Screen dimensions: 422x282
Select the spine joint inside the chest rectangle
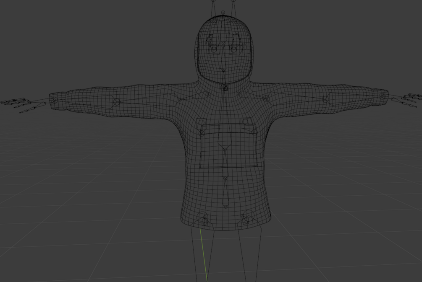(x=225, y=150)
